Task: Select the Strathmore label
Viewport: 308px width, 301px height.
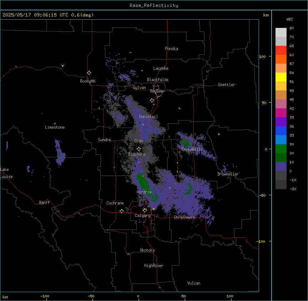Action: (x=184, y=217)
